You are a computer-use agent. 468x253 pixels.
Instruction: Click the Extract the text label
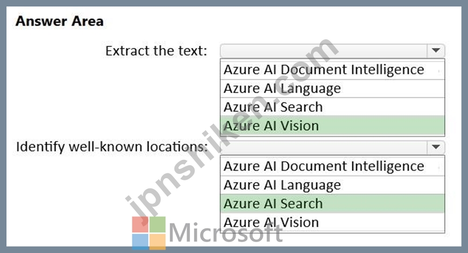[156, 51]
